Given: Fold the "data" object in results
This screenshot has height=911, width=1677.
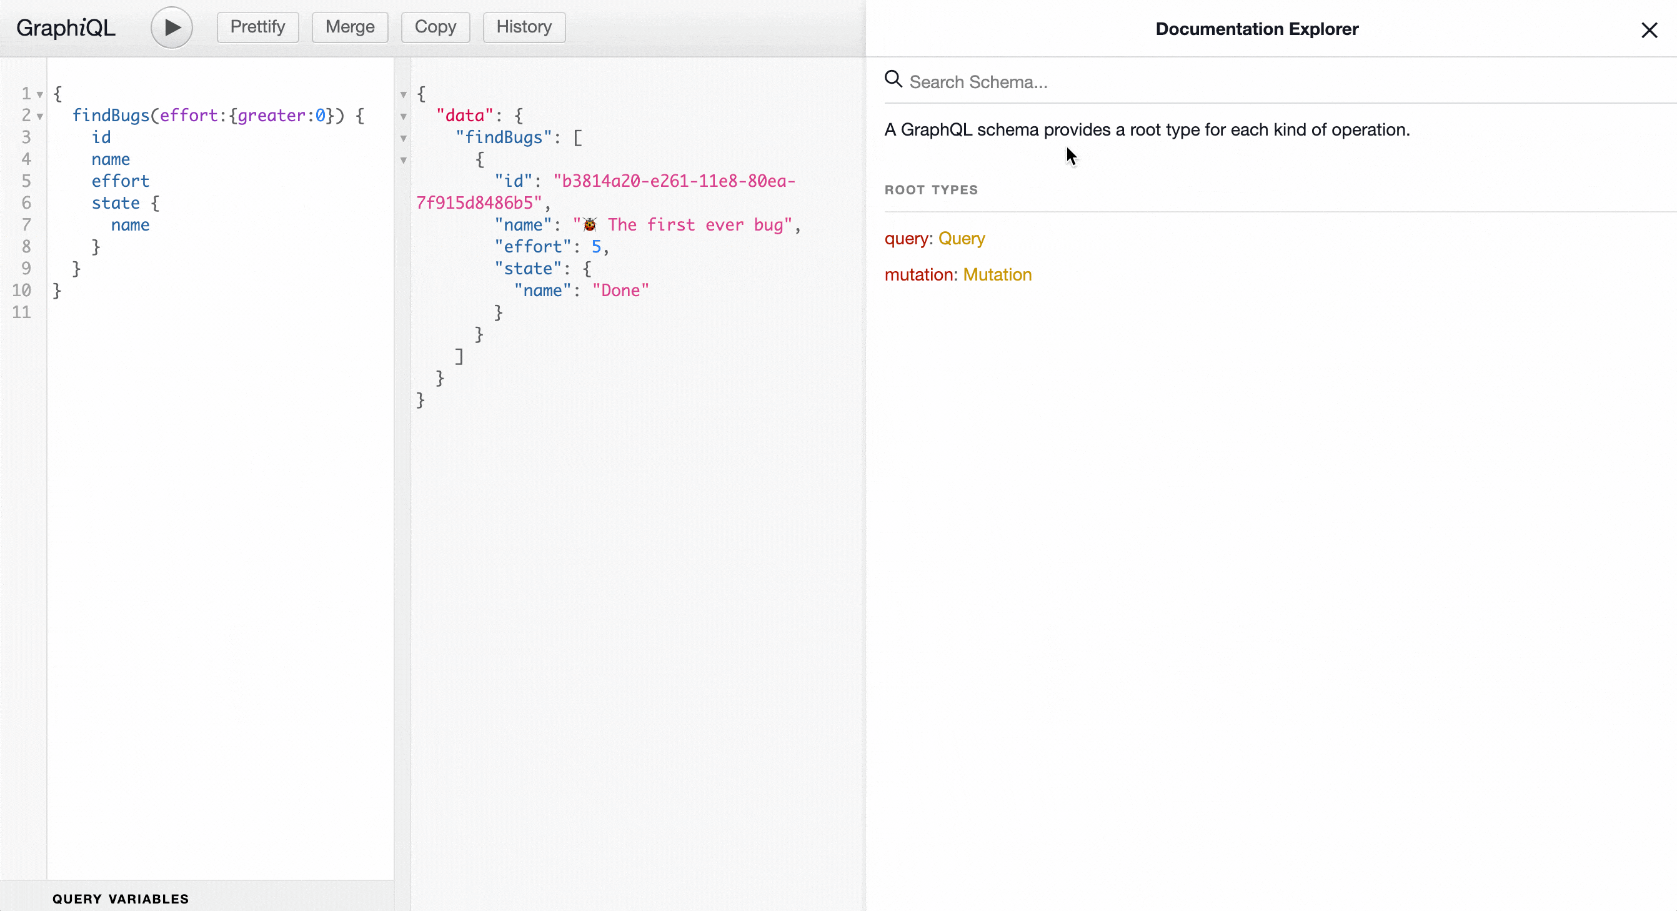Looking at the screenshot, I should [403, 117].
